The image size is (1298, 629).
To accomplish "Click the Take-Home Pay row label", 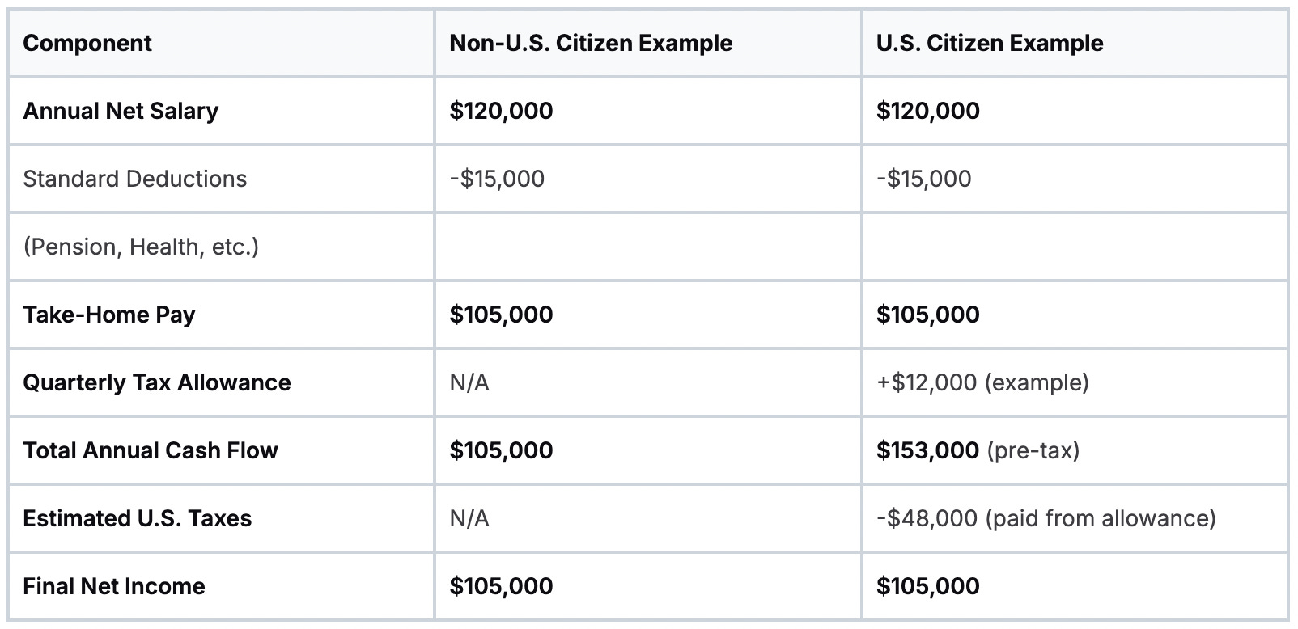I will pyautogui.click(x=109, y=314).
